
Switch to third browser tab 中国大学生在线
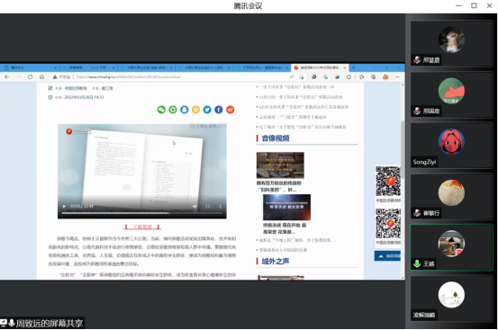(x=146, y=67)
